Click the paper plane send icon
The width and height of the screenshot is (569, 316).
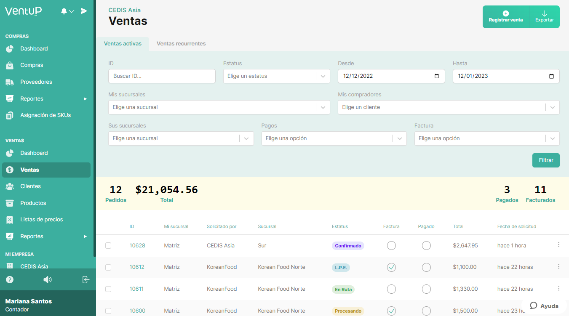click(x=84, y=11)
